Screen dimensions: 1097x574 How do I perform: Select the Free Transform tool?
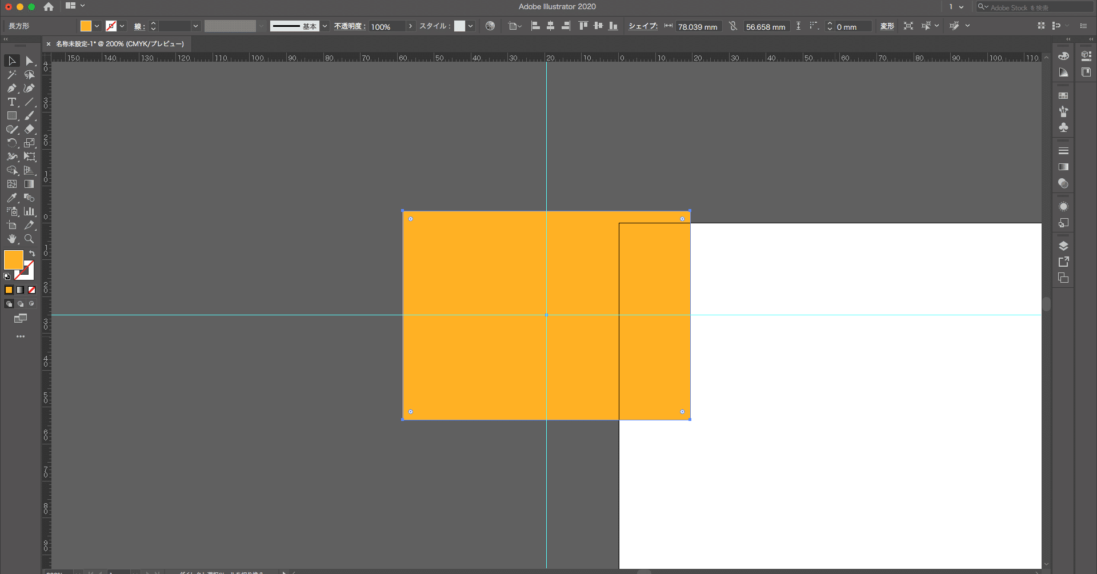tap(29, 156)
